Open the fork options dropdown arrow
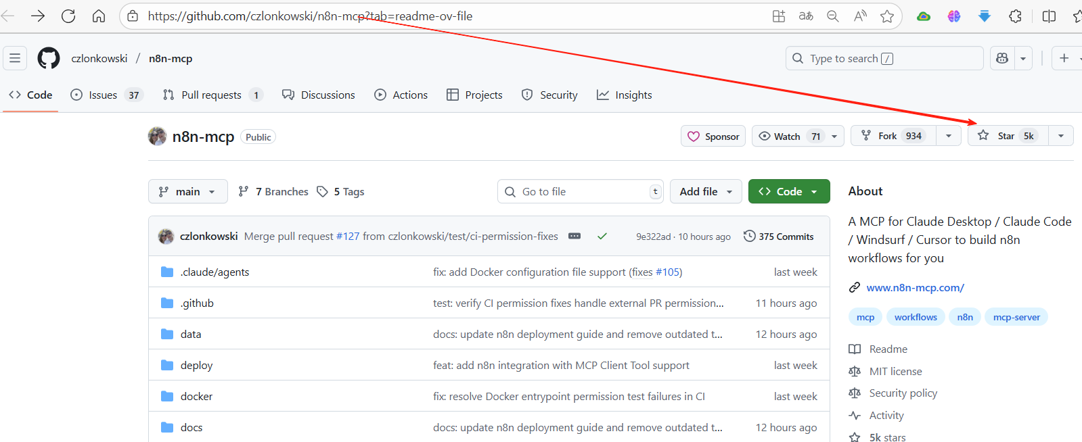Image resolution: width=1082 pixels, height=442 pixels. tap(949, 136)
